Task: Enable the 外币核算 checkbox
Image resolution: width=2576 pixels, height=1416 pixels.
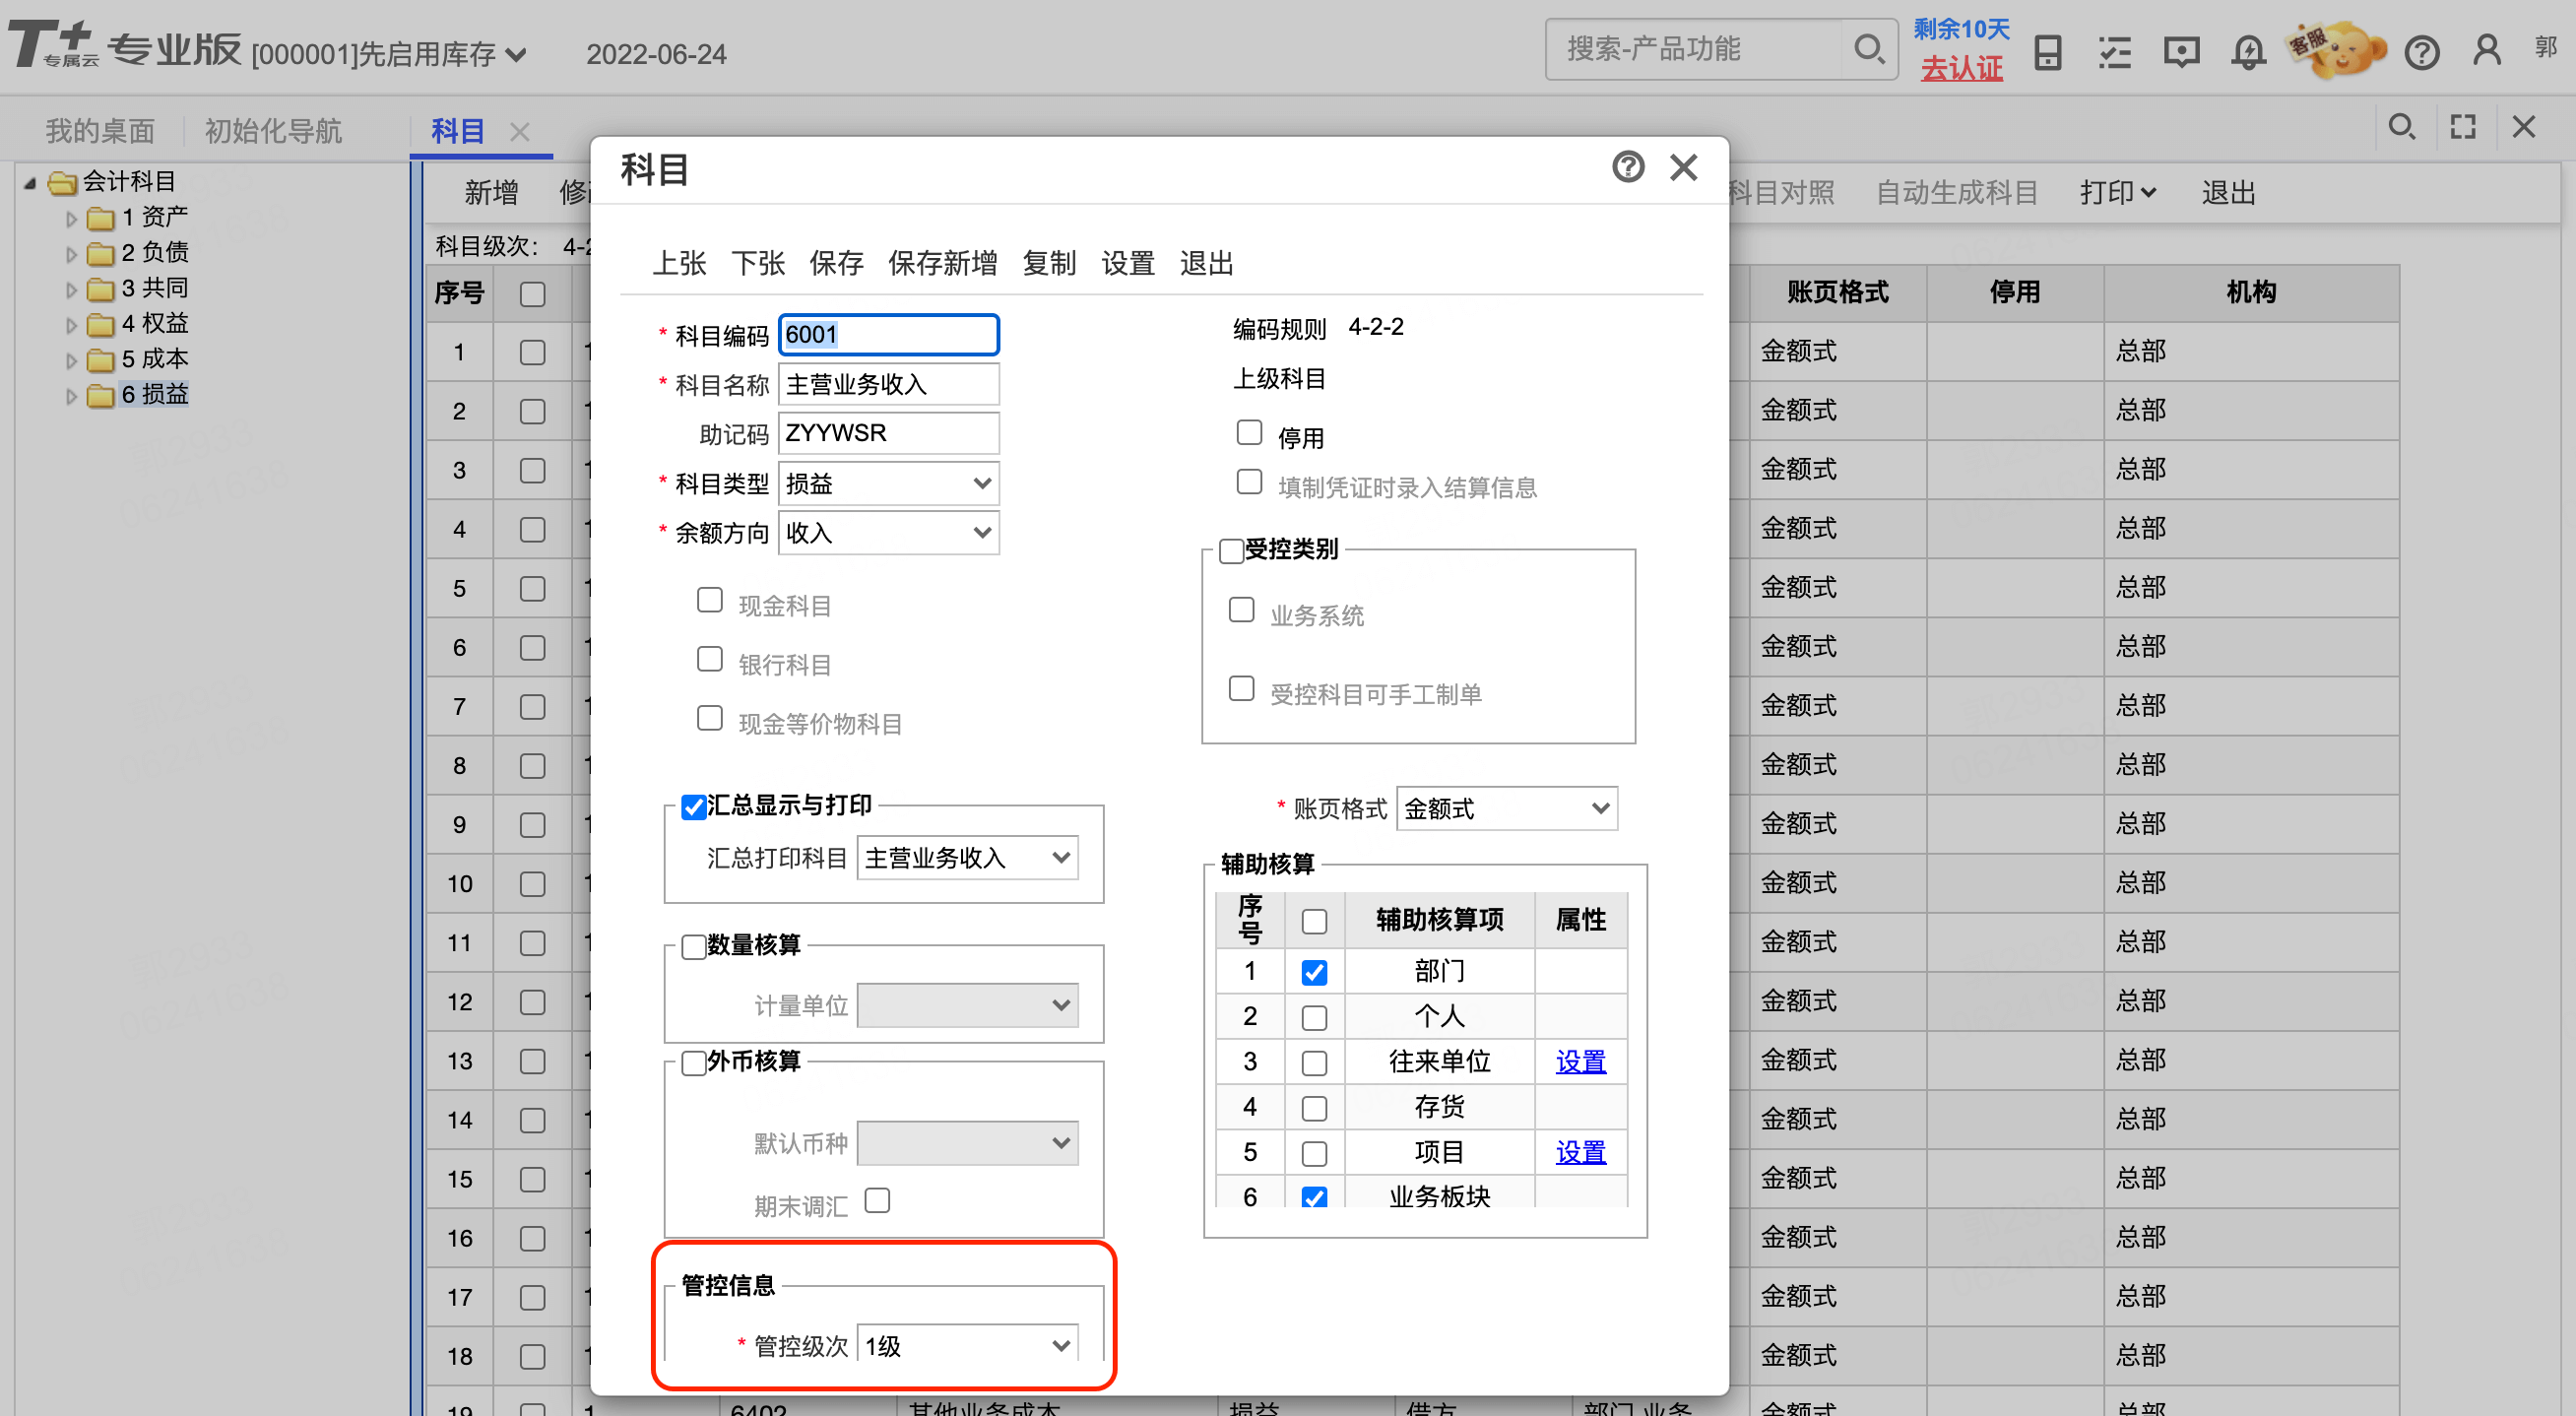Action: click(694, 1063)
